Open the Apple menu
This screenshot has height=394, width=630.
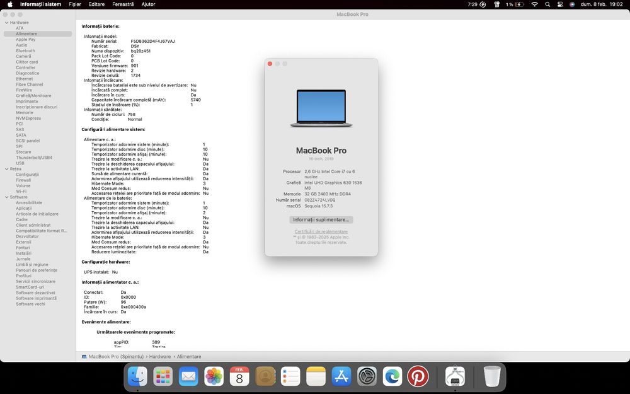10,4
